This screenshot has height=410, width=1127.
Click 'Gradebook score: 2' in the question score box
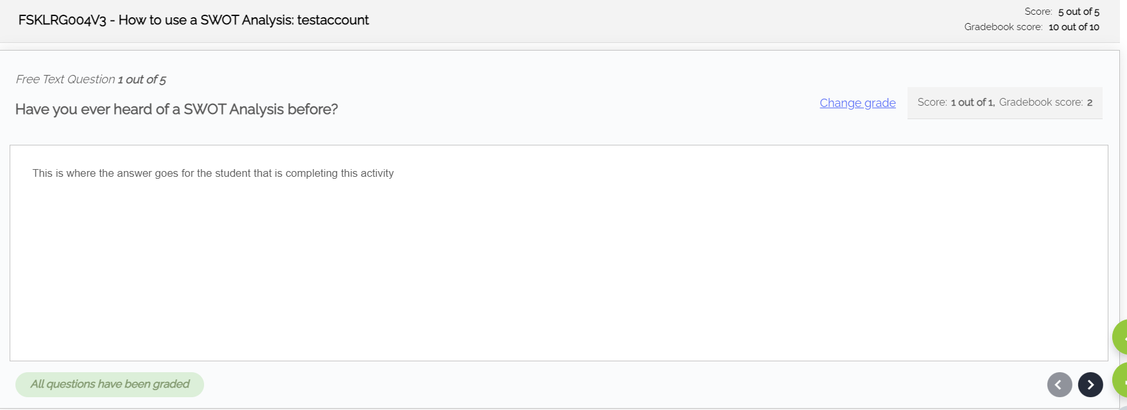click(x=1045, y=102)
